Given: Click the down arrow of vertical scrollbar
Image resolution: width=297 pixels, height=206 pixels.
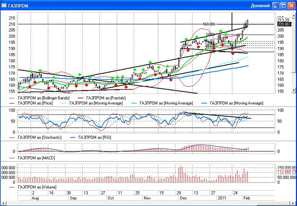Looking at the screenshot, I should pyautogui.click(x=295, y=91).
